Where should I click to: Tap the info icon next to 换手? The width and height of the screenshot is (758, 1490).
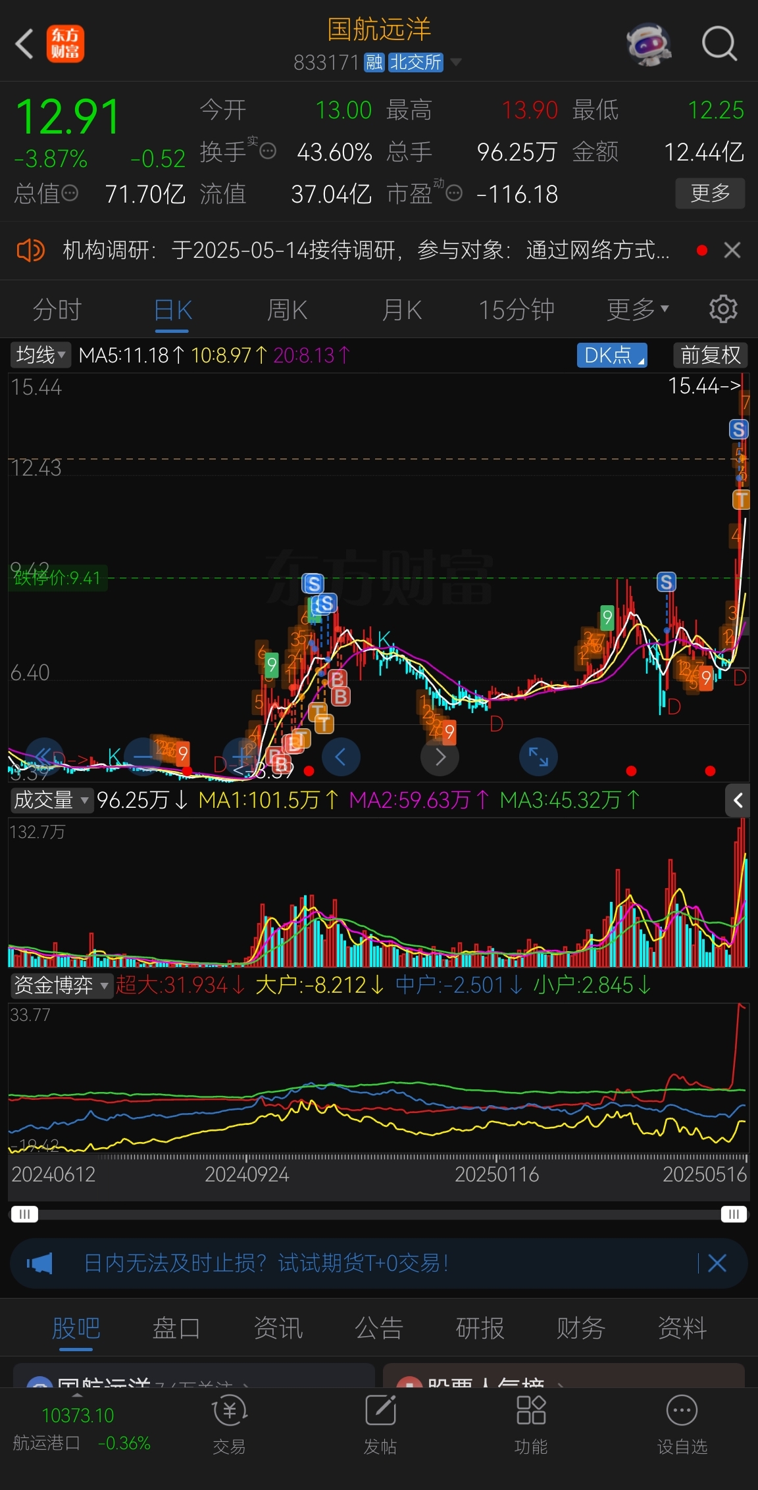[x=268, y=152]
